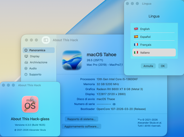The image size is (184, 137).
Task: Click Tutti i diritti riservati text
Action: pos(149,126)
